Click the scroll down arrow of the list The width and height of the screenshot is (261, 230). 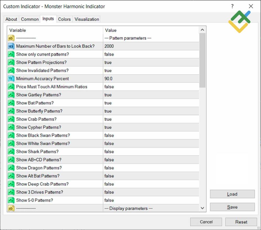coord(203,208)
